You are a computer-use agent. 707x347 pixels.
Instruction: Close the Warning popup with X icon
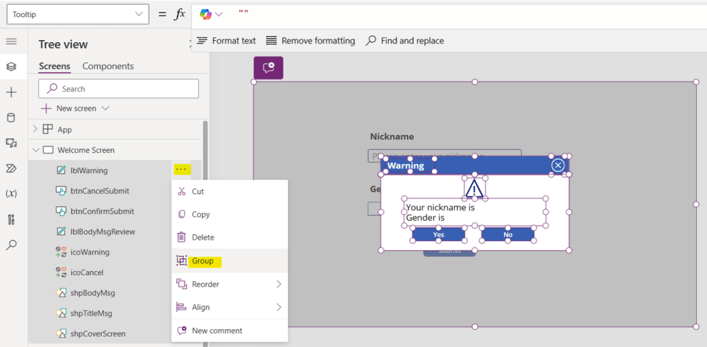pyautogui.click(x=558, y=165)
